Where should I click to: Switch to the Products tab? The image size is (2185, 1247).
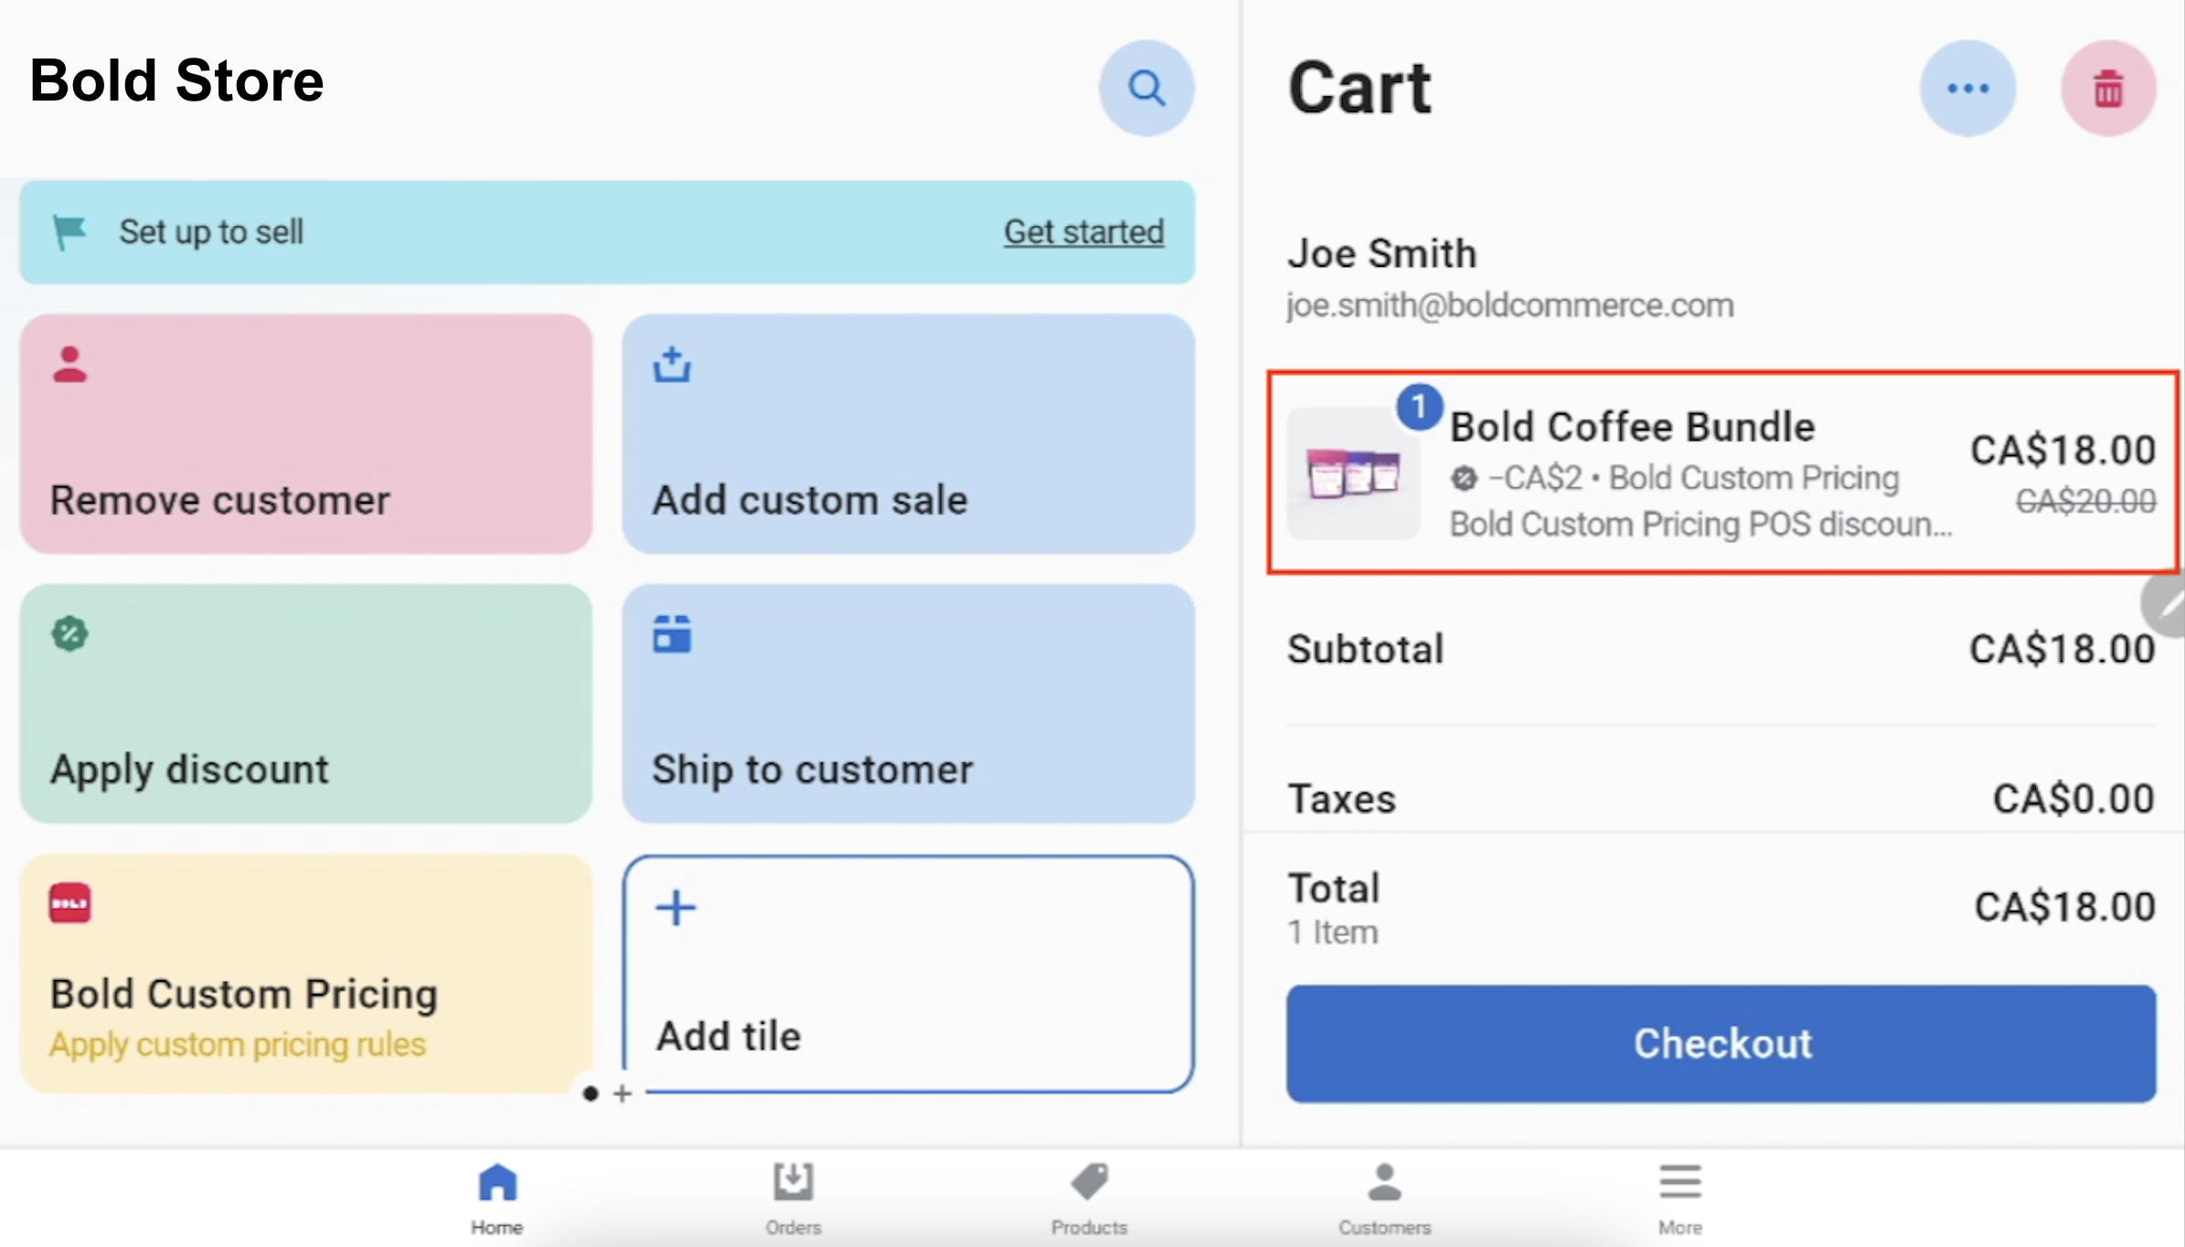click(1089, 1199)
